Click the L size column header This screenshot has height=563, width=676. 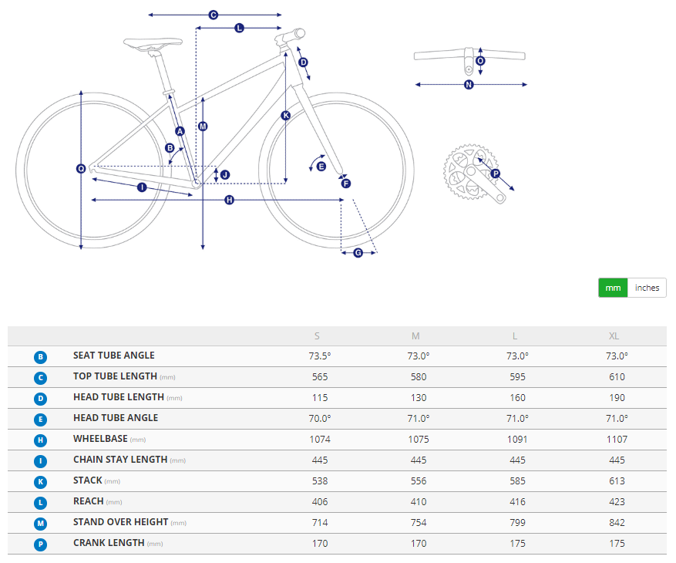(x=515, y=336)
